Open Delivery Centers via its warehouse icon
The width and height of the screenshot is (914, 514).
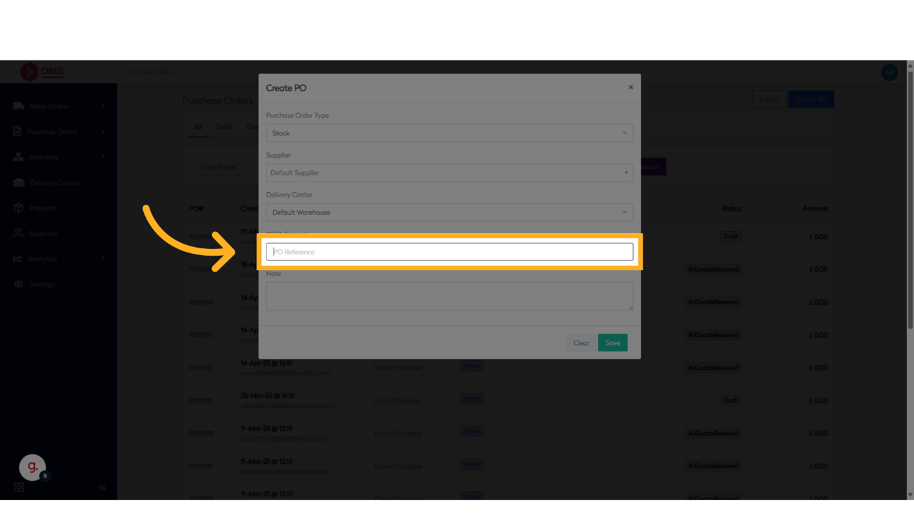point(19,182)
